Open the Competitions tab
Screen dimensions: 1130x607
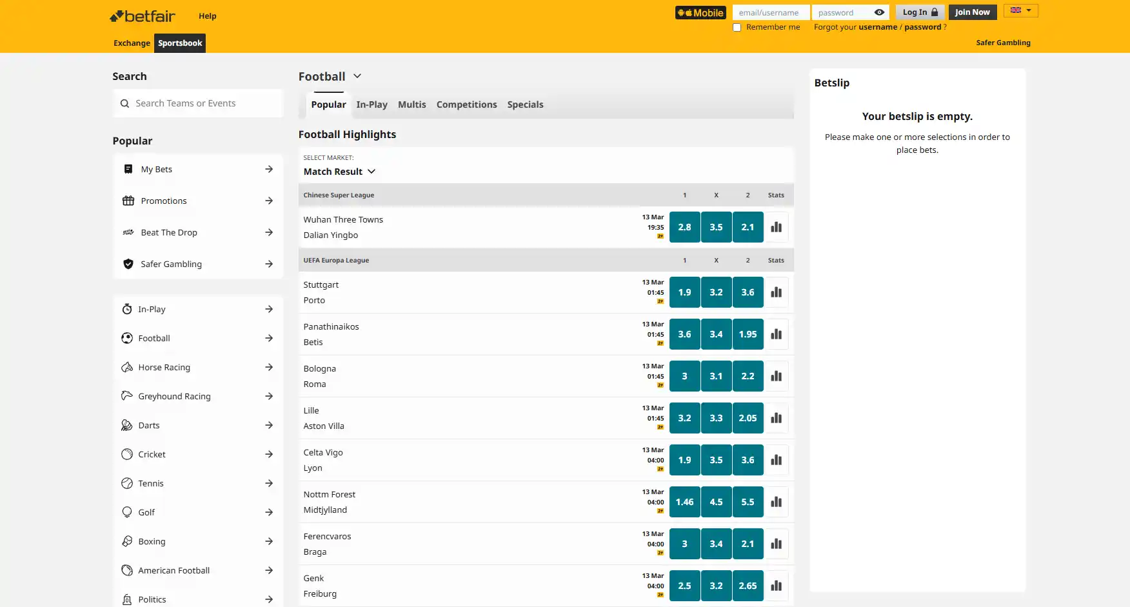pyautogui.click(x=467, y=104)
